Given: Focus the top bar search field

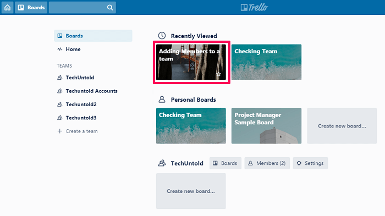Looking at the screenshot, I should [x=82, y=7].
